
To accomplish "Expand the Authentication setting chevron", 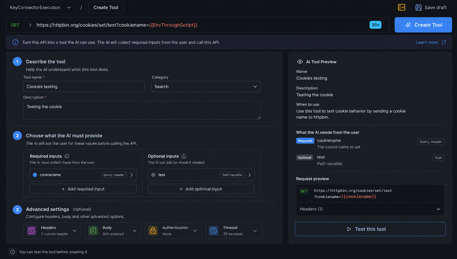I will point(195,231).
